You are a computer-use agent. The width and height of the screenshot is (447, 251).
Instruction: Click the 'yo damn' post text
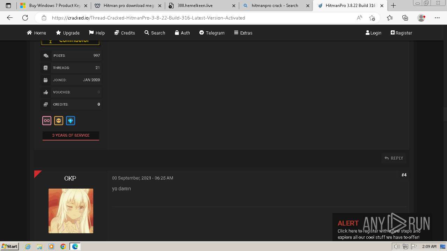pos(122,189)
